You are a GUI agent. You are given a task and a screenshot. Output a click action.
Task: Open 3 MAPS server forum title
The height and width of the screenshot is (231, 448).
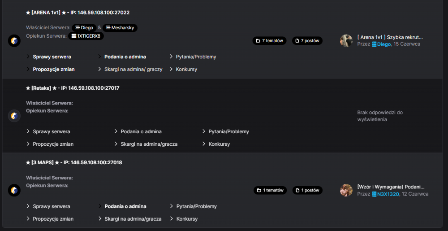[x=74, y=162]
